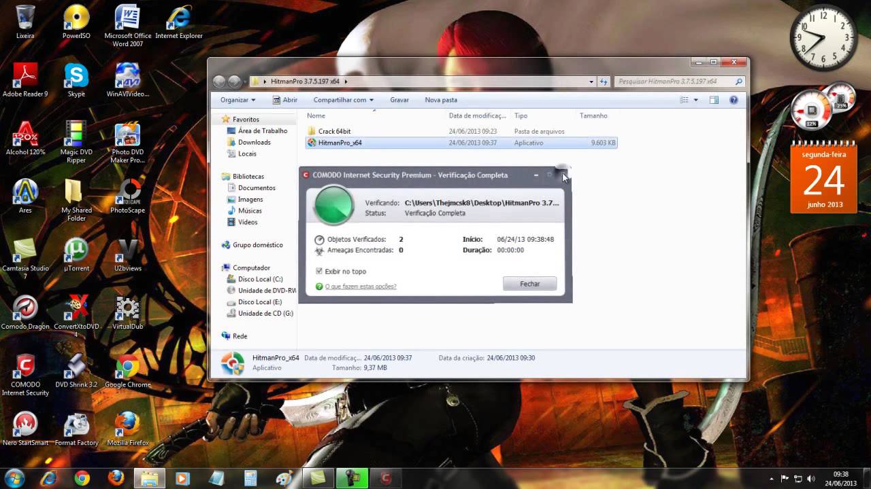This screenshot has height=489, width=871.
Task: Open Google Chrome desktop icon
Action: [x=128, y=370]
